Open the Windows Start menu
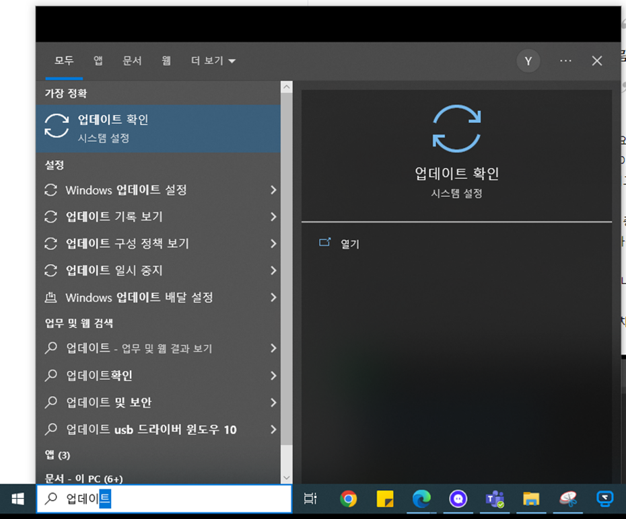 [18, 499]
